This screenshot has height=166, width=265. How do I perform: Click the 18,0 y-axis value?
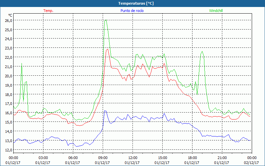click(9, 94)
